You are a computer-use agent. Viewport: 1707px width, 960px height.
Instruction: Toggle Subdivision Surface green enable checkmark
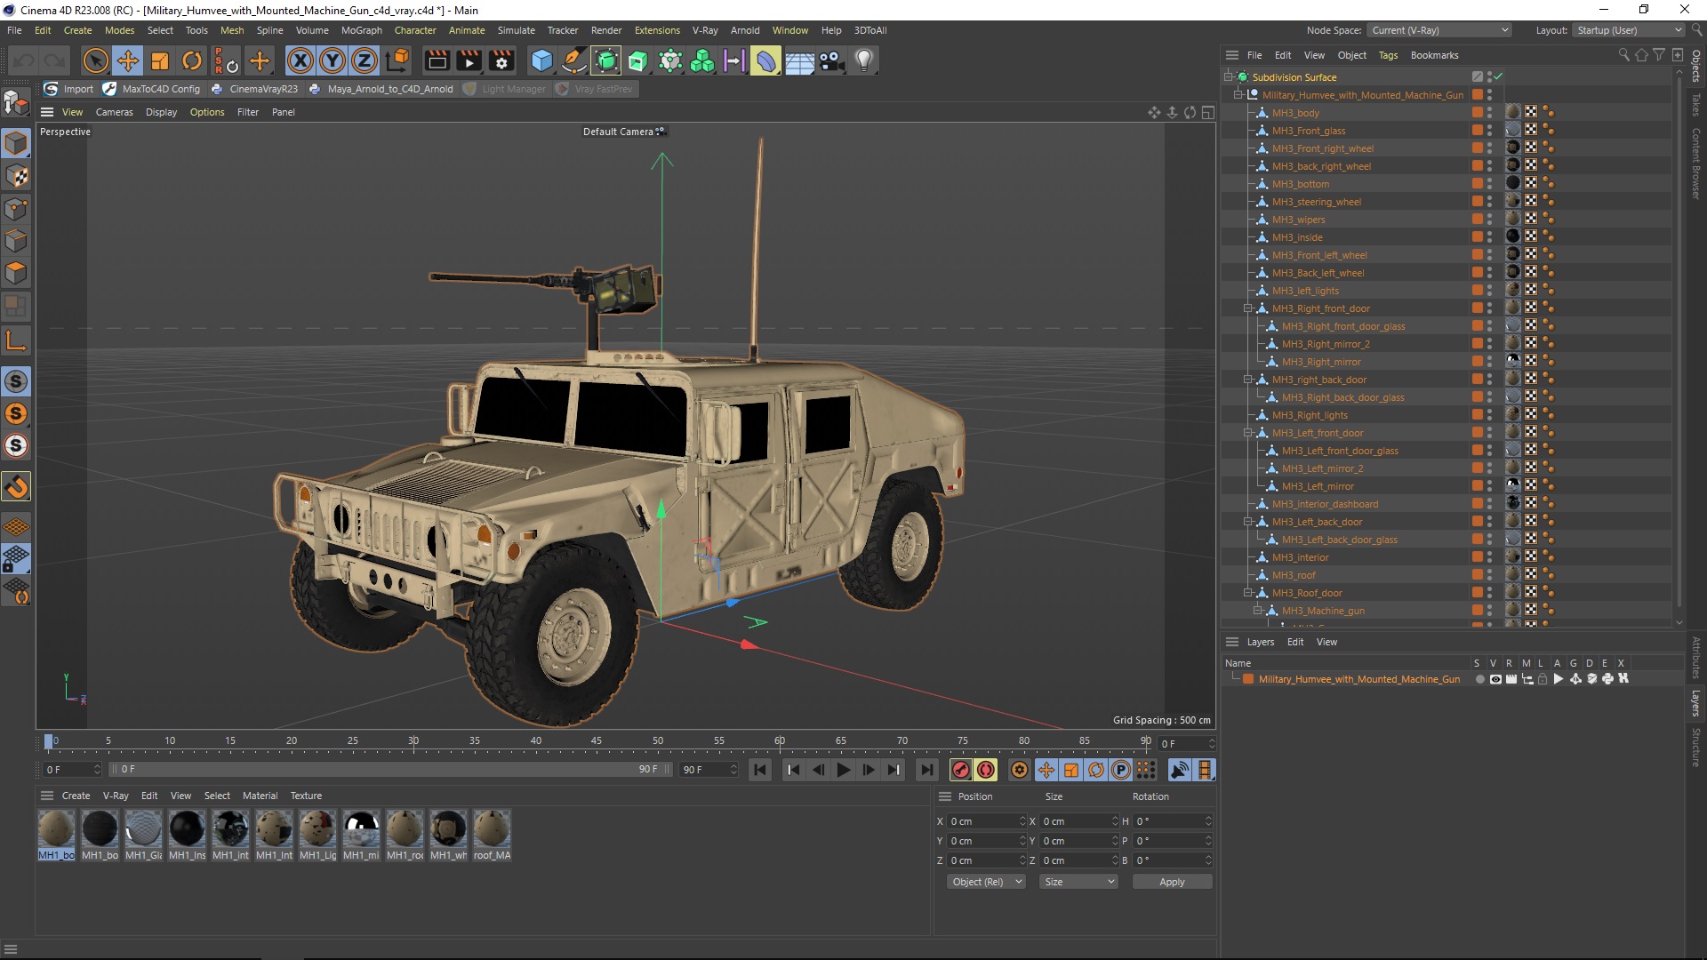pos(1498,77)
